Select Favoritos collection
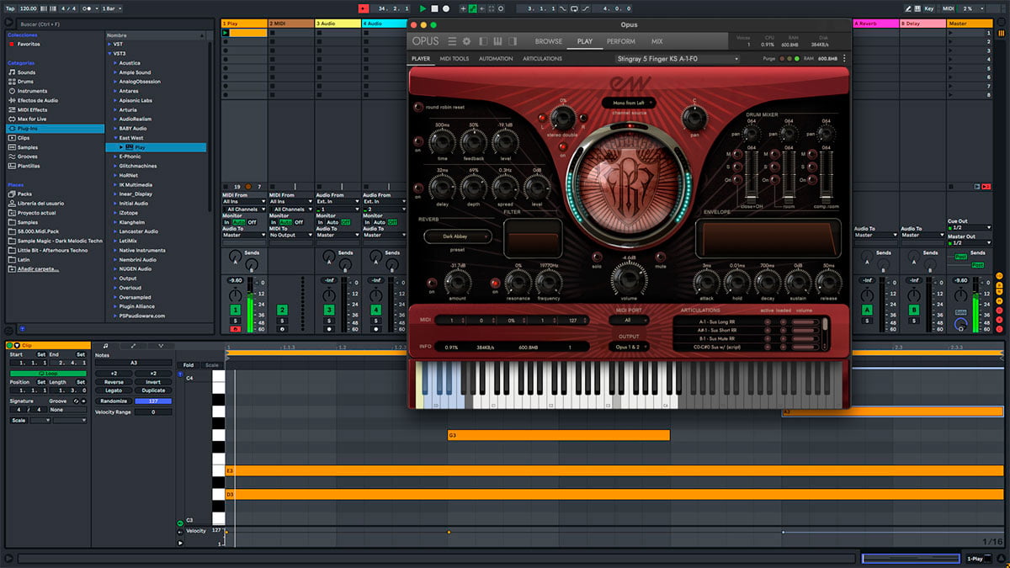Viewport: 1010px width, 568px height. 29,44
